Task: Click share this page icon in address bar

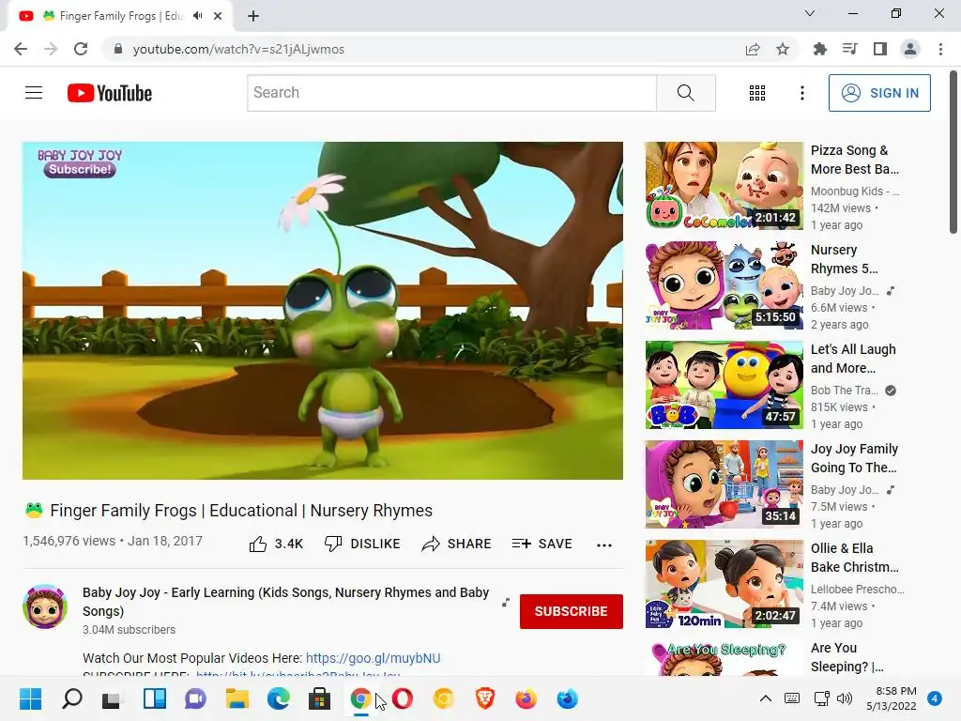Action: coord(753,49)
